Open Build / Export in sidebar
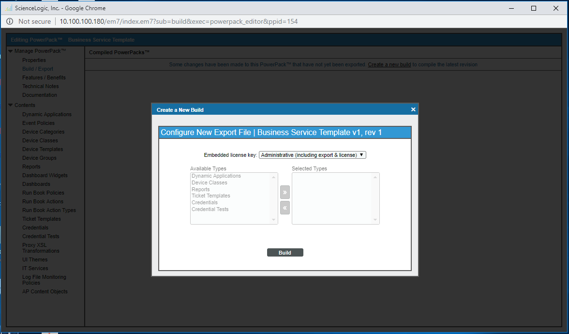Image resolution: width=569 pixels, height=334 pixels. (38, 69)
